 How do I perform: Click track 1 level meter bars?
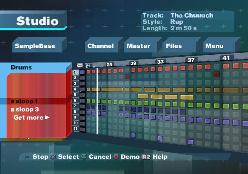pyautogui.click(x=82, y=72)
